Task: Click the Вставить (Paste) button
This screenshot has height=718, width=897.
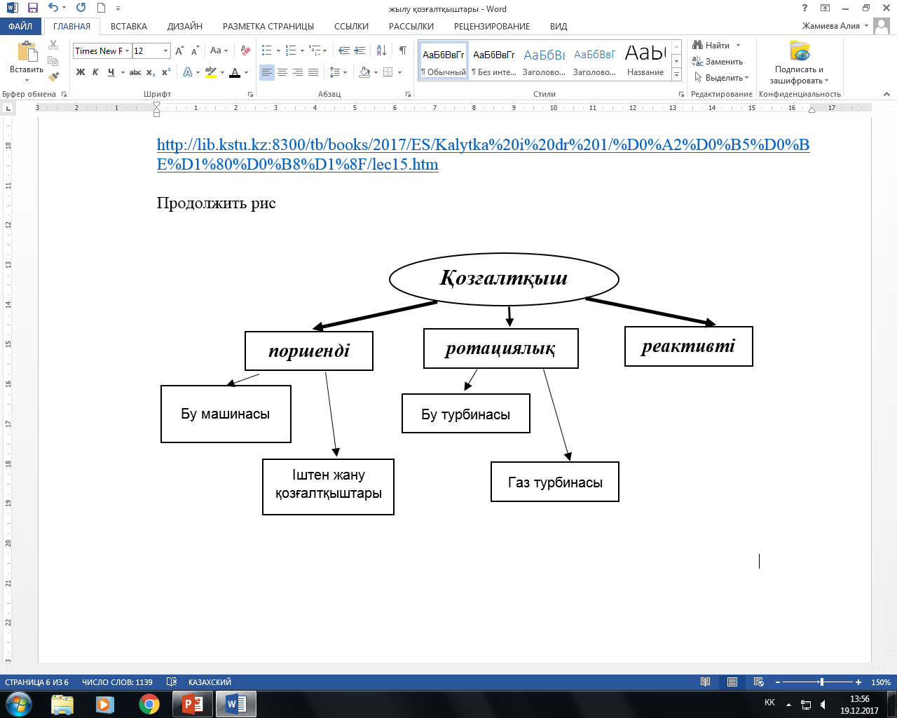Action: 27,60
